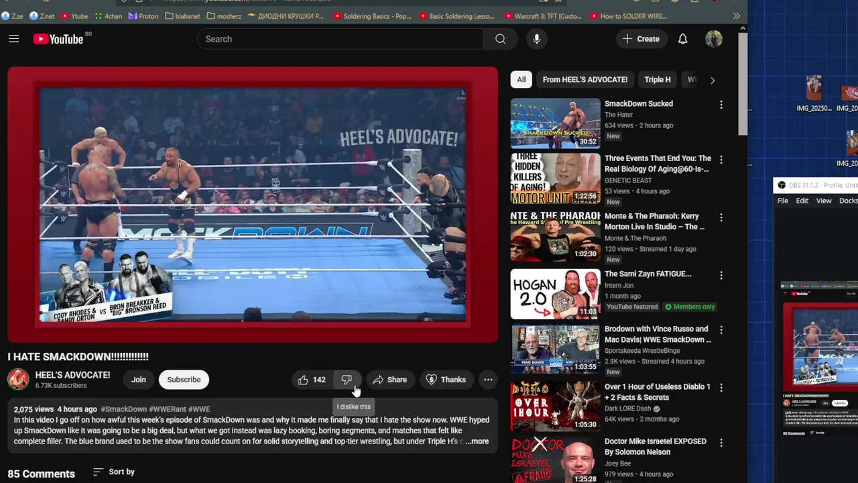
Task: Open Basic Soldering Lesson bookmark
Action: (x=456, y=16)
